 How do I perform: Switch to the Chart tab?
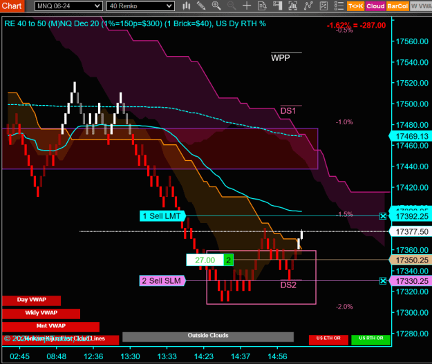pyautogui.click(x=12, y=6)
